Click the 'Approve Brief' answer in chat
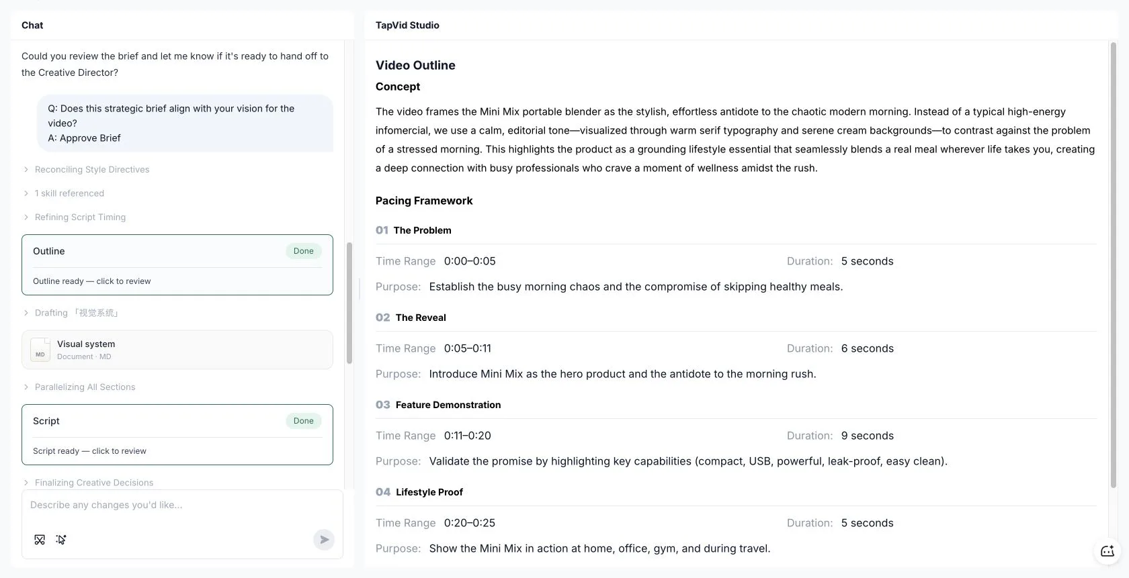Image resolution: width=1129 pixels, height=578 pixels. [x=90, y=138]
